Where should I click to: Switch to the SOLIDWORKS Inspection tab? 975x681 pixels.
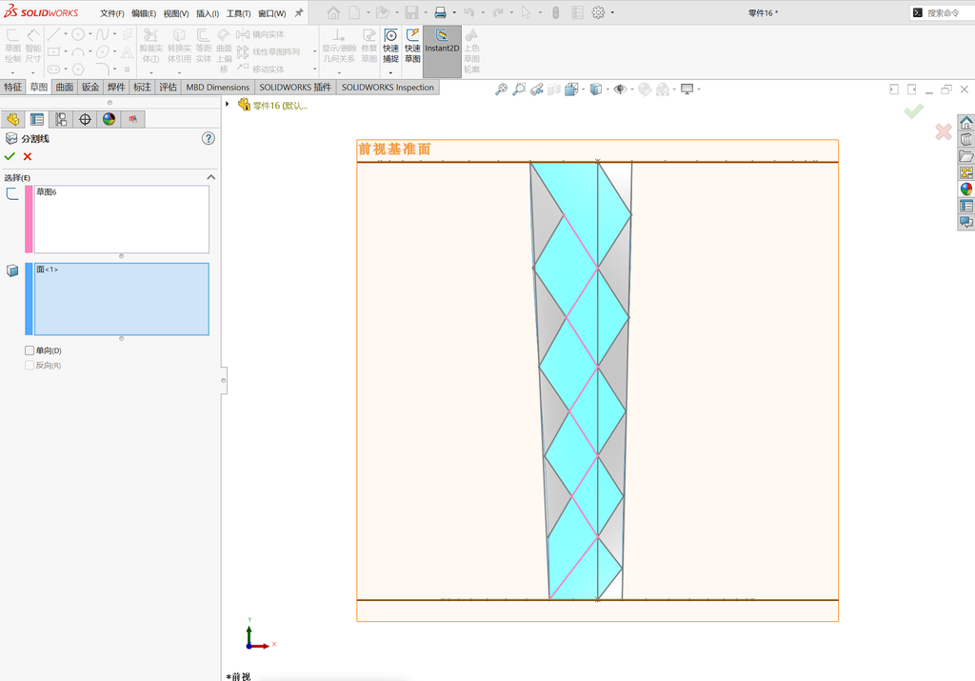(388, 87)
